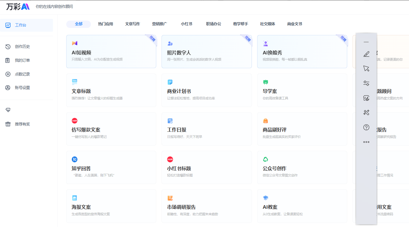The width and height of the screenshot is (409, 227).
Task: Click the magic wand sparkle icon
Action: 366,112
